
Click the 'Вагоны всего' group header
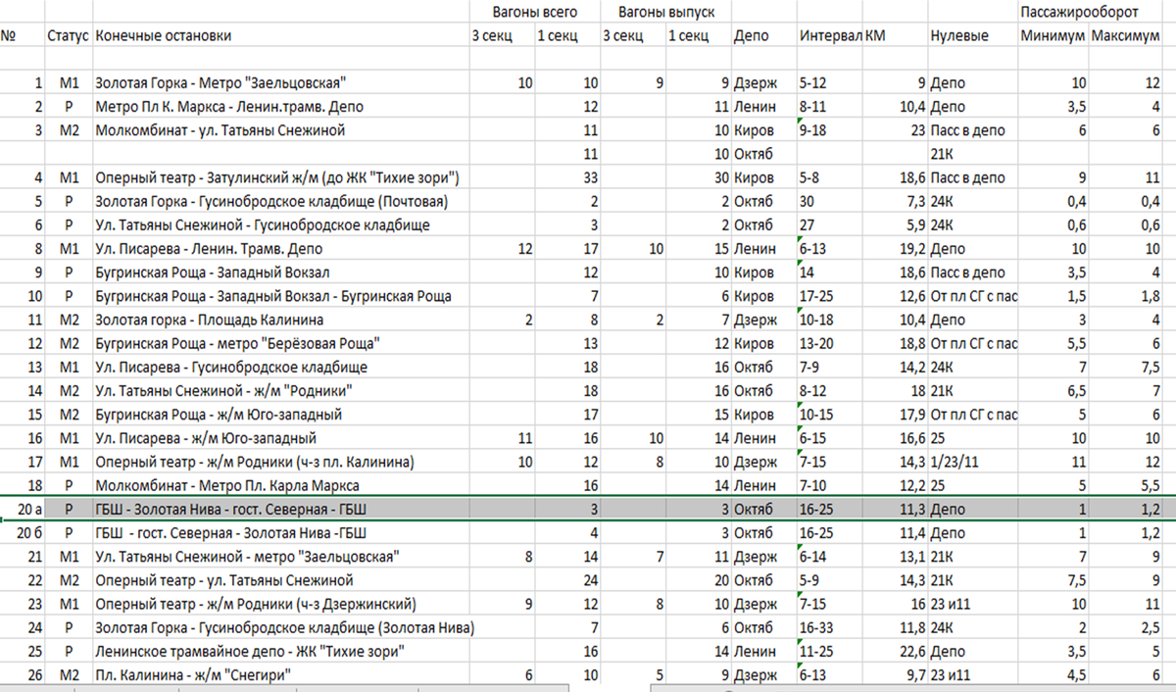[534, 12]
